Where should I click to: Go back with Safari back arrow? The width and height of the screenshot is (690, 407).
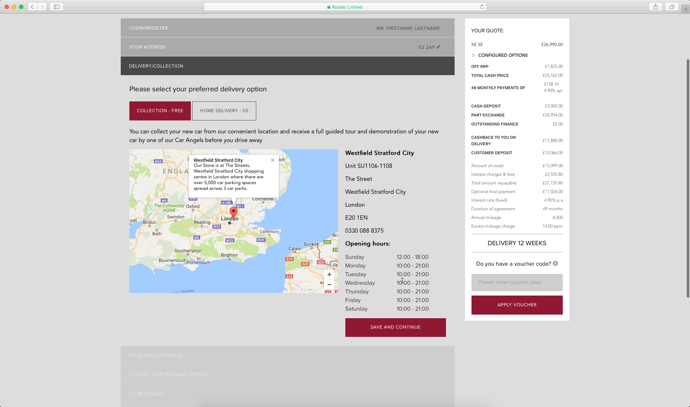coord(32,7)
